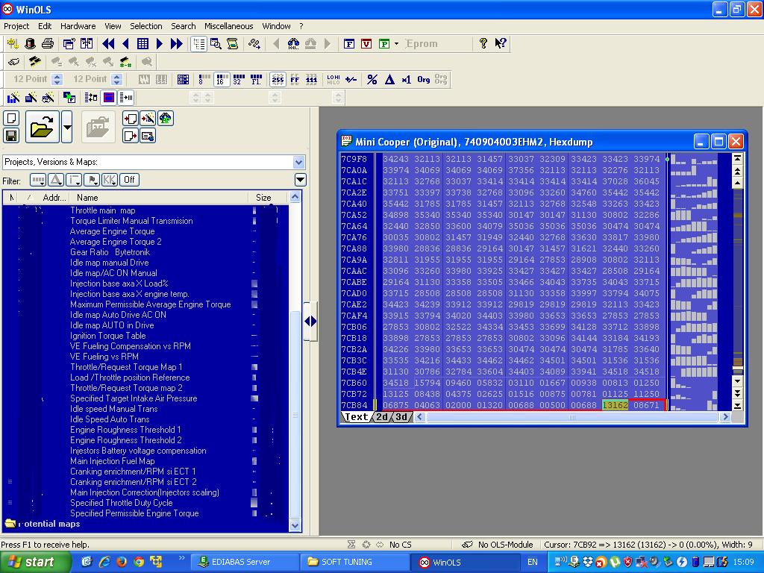This screenshot has height=573, width=764.
Task: Click the floppy disk save icon
Action: point(11,135)
